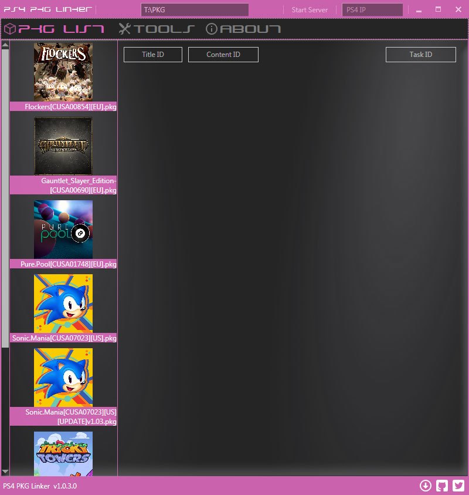469x495 pixels.
Task: Click the Task ID button
Action: pos(421,55)
